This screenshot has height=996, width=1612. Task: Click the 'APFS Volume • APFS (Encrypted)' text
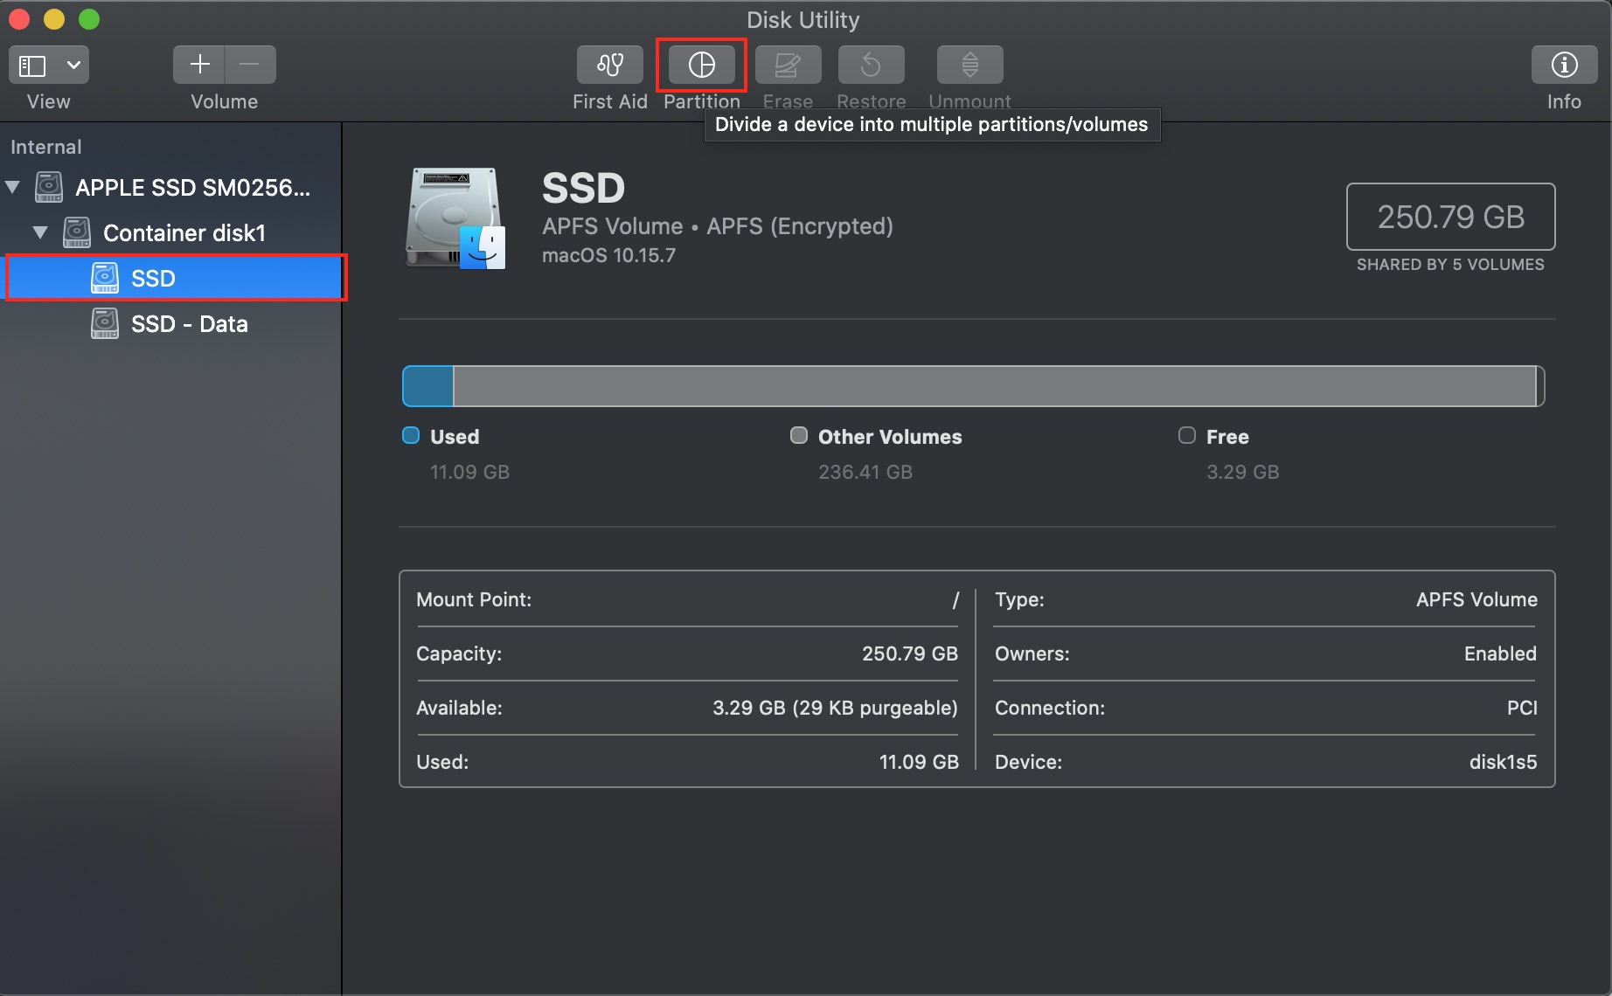[718, 226]
